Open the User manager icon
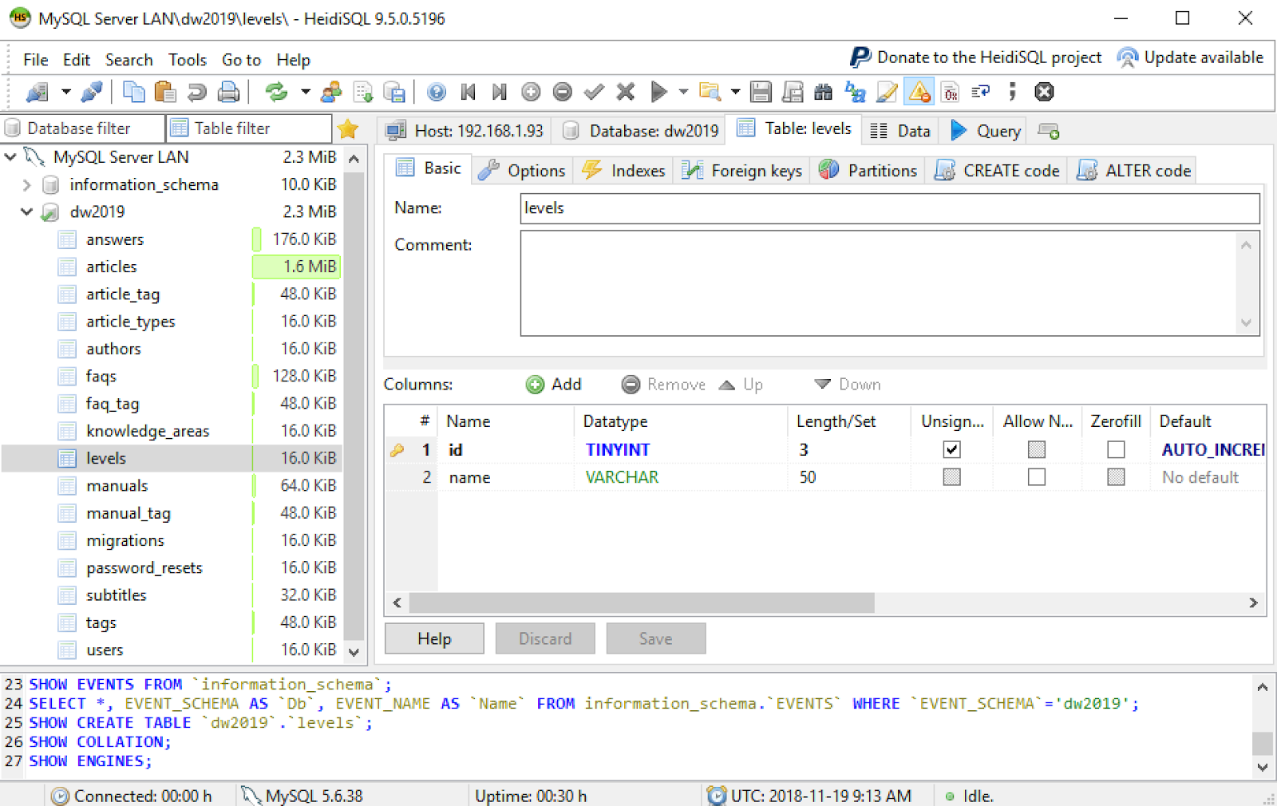The image size is (1277, 806). [331, 93]
